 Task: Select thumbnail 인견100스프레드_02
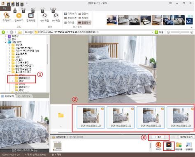coord(121,117)
